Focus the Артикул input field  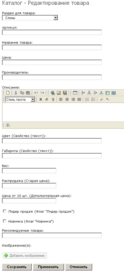tap(52, 33)
